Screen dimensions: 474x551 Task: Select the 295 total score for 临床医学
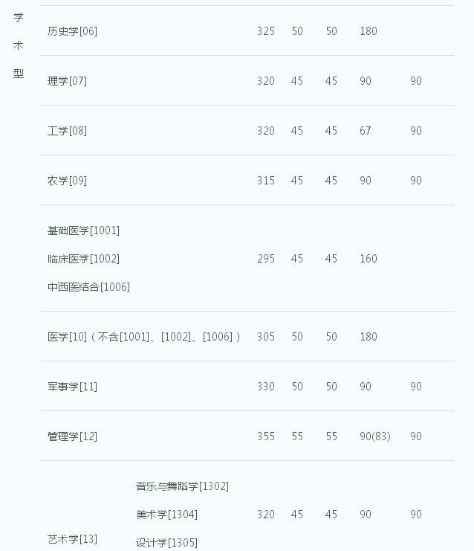(266, 259)
